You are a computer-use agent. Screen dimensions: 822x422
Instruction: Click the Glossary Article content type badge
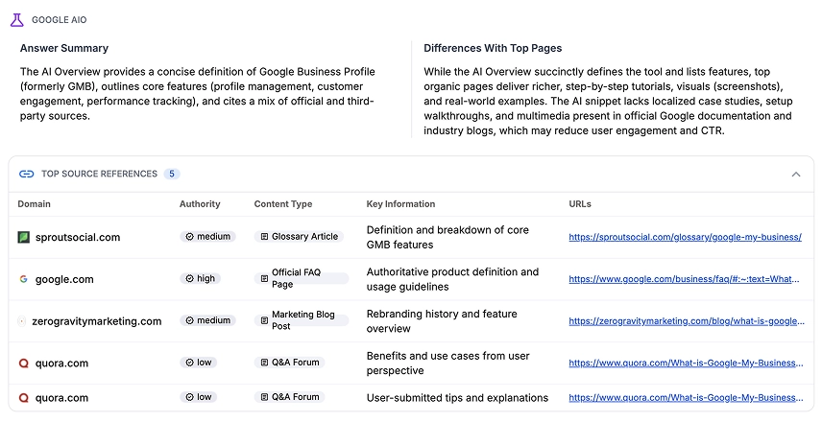coord(299,237)
